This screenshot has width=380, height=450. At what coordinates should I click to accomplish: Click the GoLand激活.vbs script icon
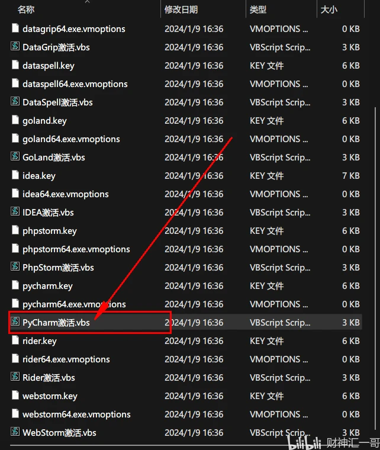15,157
